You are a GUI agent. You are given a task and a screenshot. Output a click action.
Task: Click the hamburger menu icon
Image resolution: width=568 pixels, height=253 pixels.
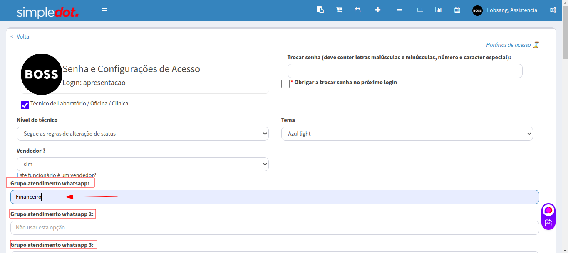104,10
